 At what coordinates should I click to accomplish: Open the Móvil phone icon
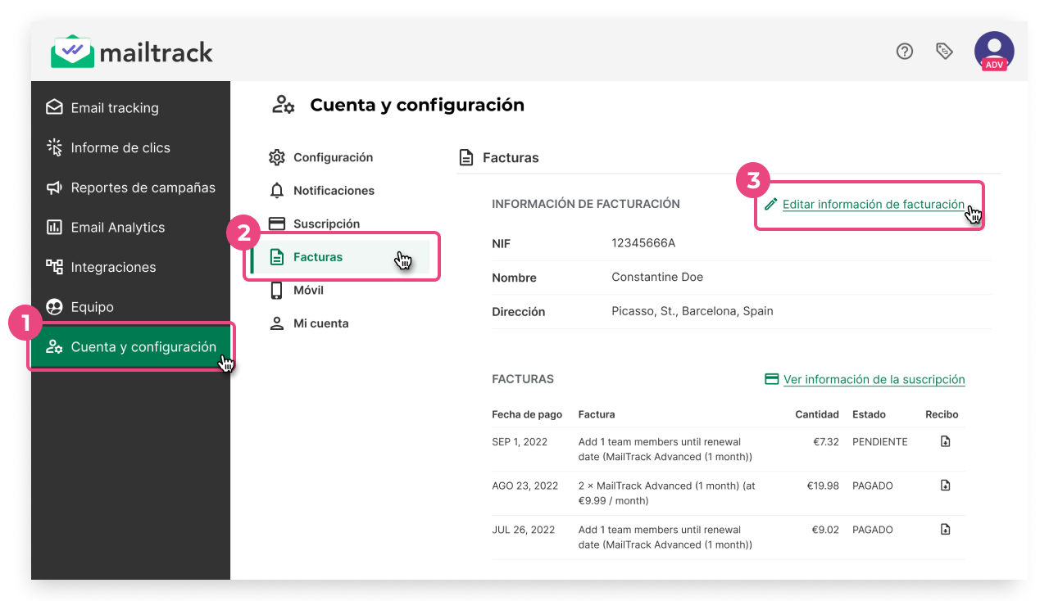pyautogui.click(x=277, y=290)
